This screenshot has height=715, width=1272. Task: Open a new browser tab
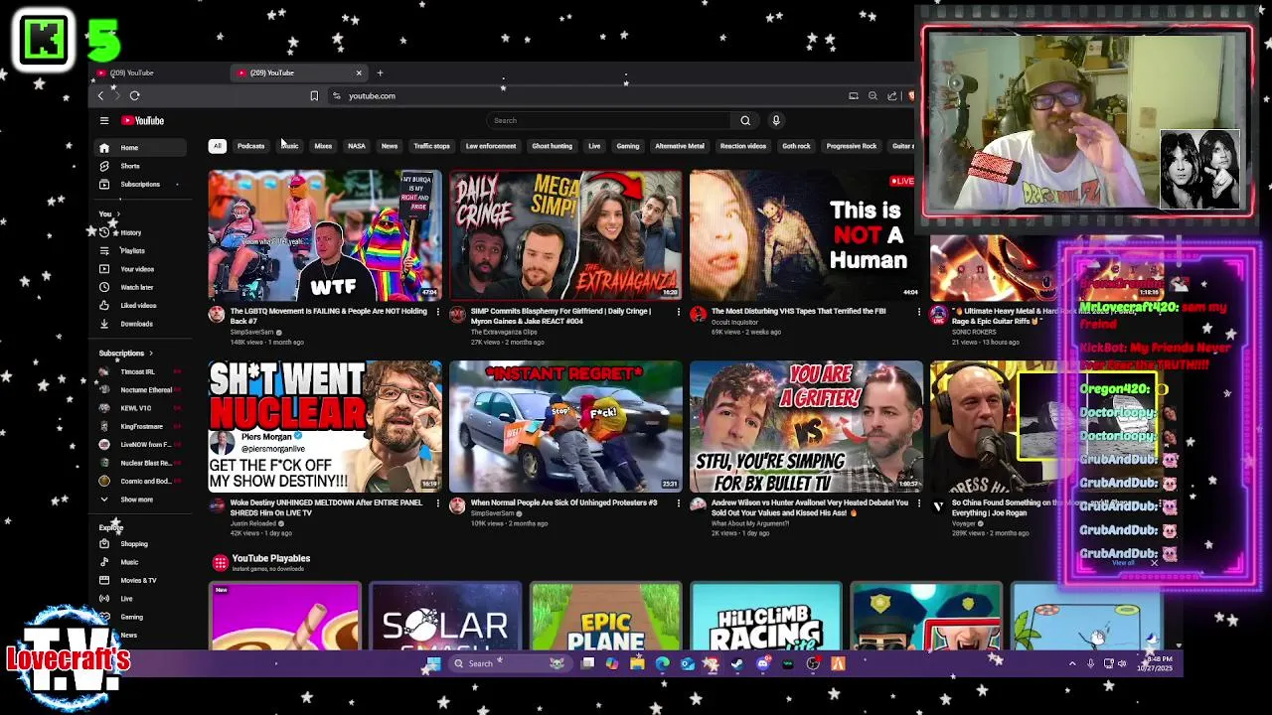[x=380, y=72]
